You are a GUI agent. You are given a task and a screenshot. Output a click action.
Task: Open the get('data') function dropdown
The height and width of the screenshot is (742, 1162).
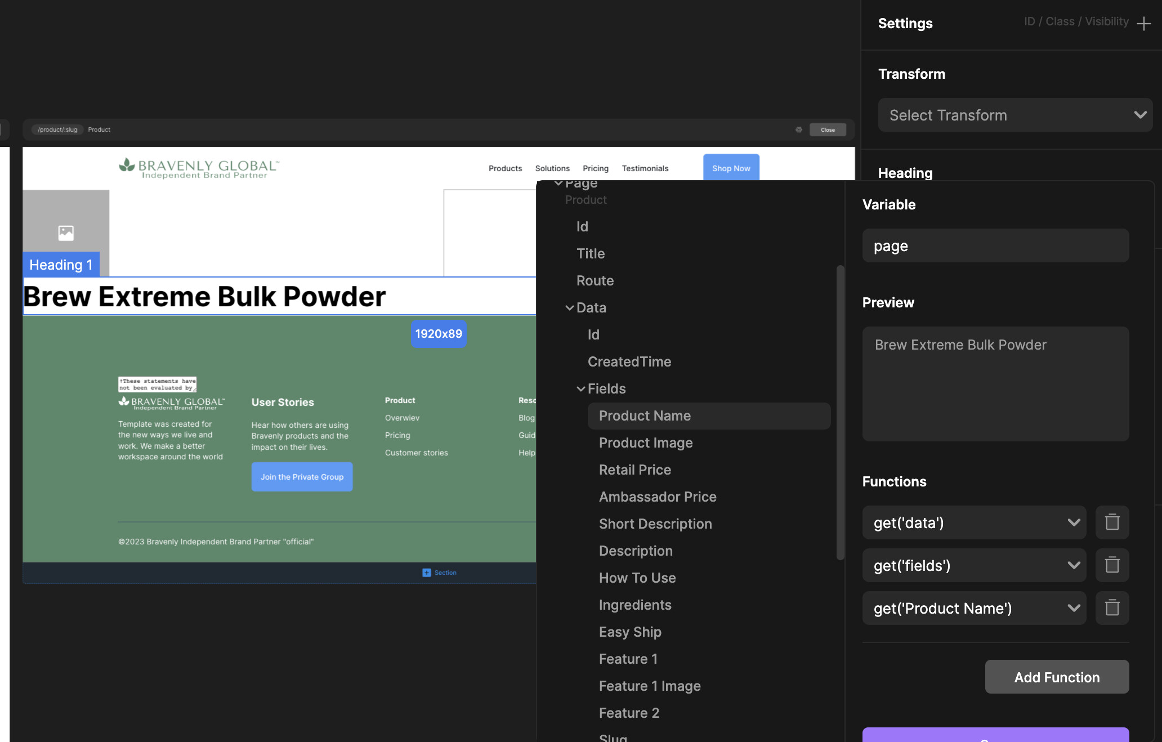click(x=974, y=522)
